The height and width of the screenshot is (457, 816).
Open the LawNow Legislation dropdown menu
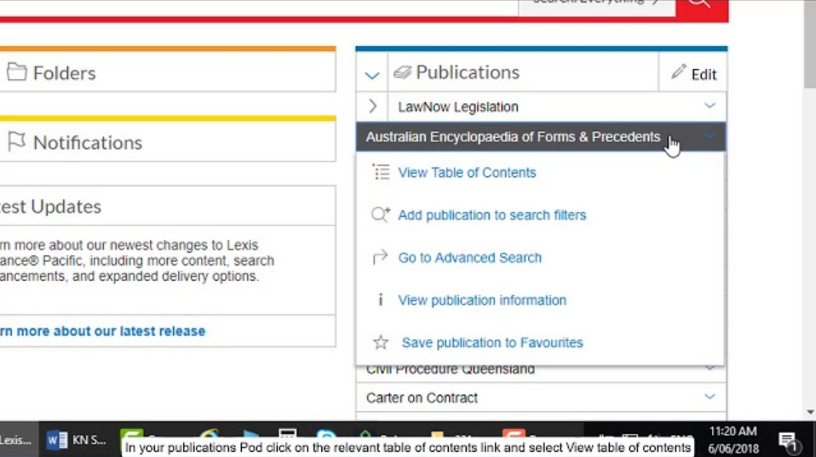pyautogui.click(x=710, y=106)
